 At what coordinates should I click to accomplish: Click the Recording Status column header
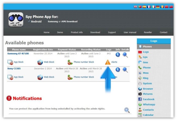tap(91, 50)
